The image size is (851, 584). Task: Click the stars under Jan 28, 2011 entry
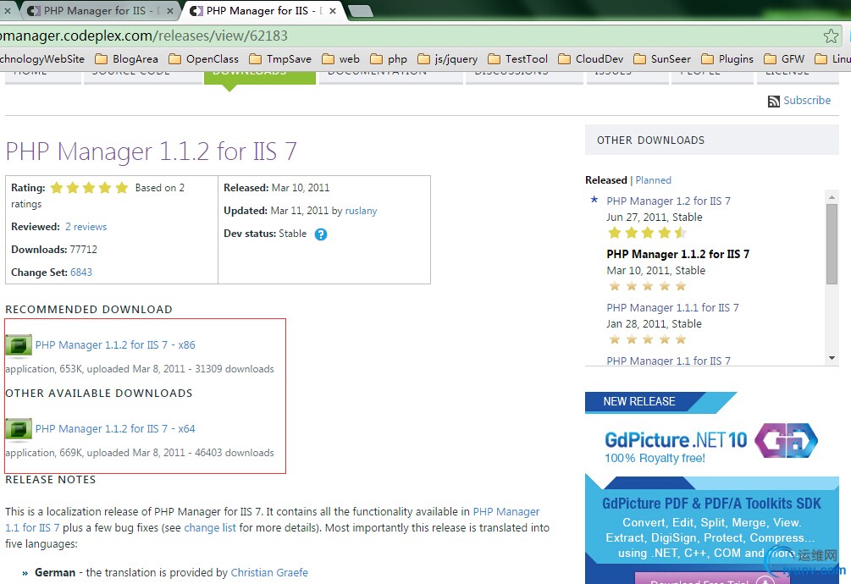(x=648, y=339)
